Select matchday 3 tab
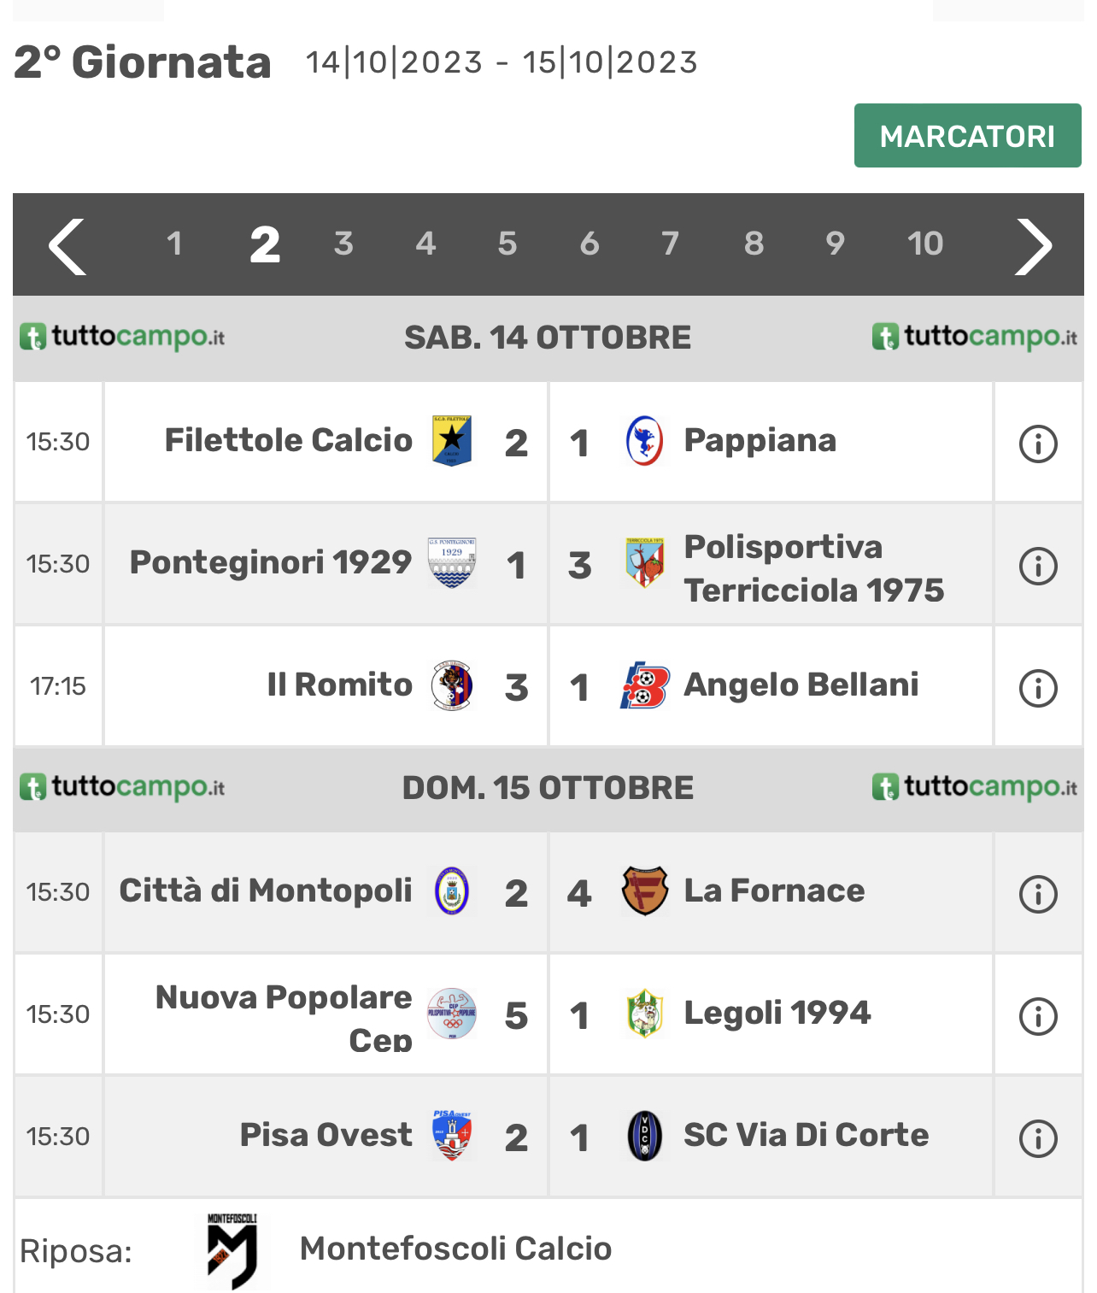1097x1293 pixels. 343,244
